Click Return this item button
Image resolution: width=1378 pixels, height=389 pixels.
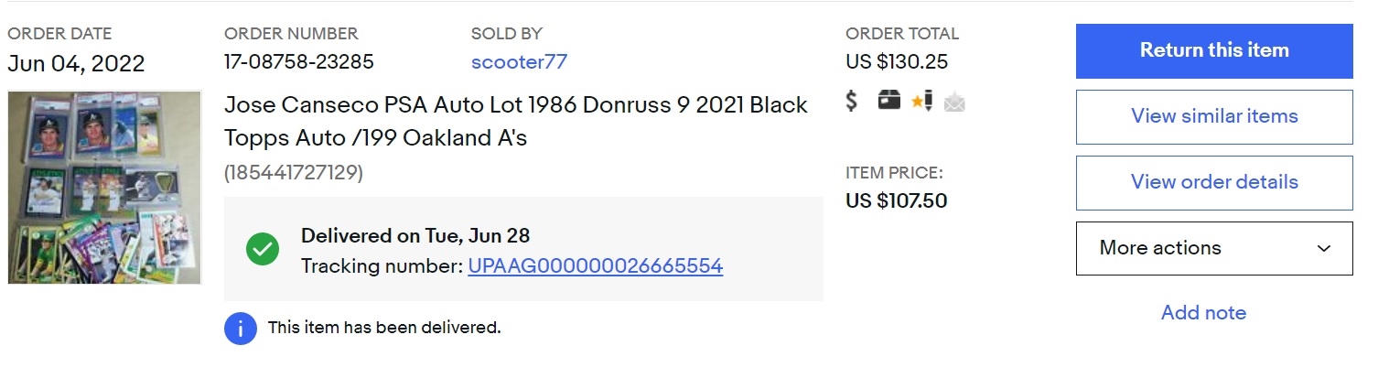1214,51
